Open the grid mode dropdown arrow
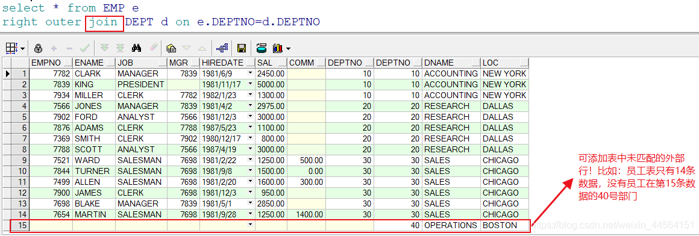Screen dimensions: 699x236 22,48
